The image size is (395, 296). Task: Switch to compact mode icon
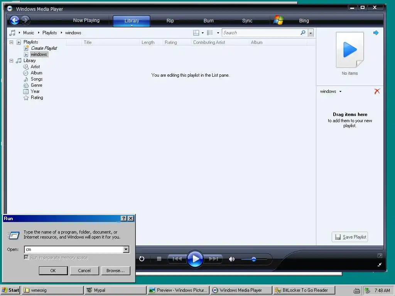coord(380,264)
